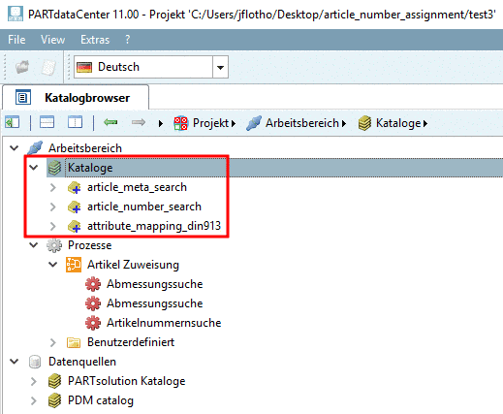Open the question mark help menu
This screenshot has width=503, height=414.
coord(127,40)
